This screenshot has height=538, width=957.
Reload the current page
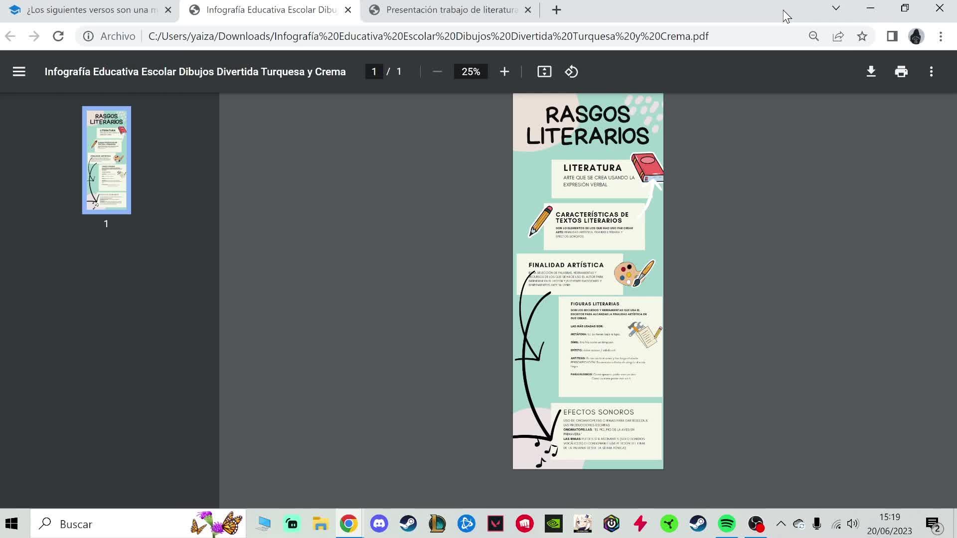tap(58, 36)
